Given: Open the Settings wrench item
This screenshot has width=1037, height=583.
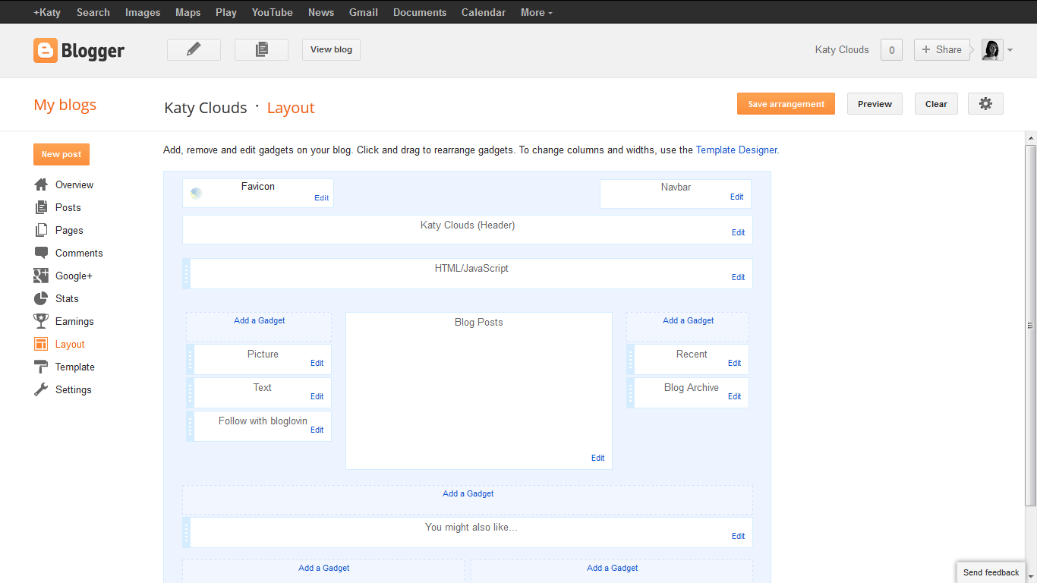Looking at the screenshot, I should click(x=73, y=389).
